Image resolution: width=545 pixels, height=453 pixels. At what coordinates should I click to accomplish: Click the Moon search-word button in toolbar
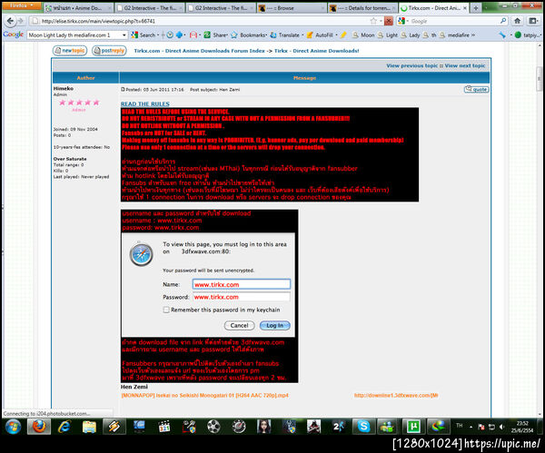pyautogui.click(x=363, y=35)
